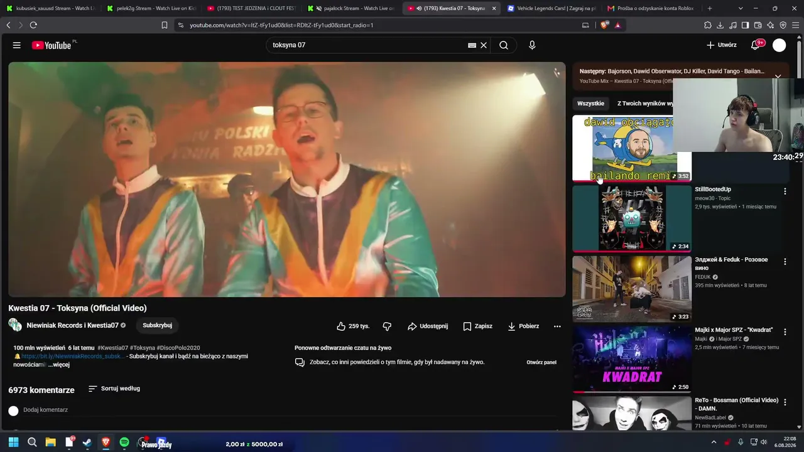Go to the YouTube home logo

click(52, 45)
